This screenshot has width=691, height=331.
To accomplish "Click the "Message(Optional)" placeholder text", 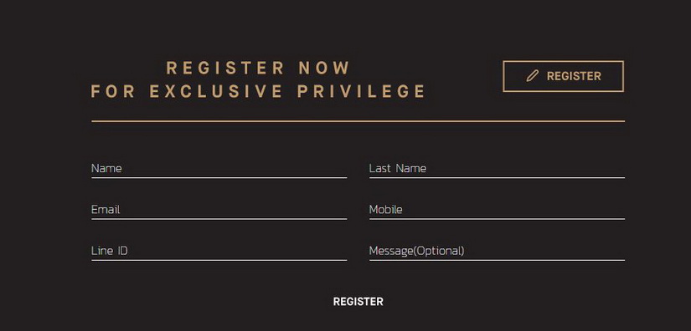I will pos(416,251).
